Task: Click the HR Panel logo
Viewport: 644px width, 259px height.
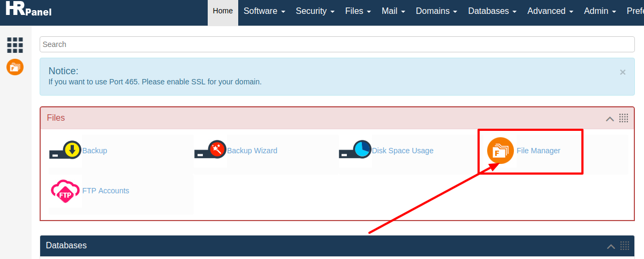Action: pyautogui.click(x=28, y=9)
